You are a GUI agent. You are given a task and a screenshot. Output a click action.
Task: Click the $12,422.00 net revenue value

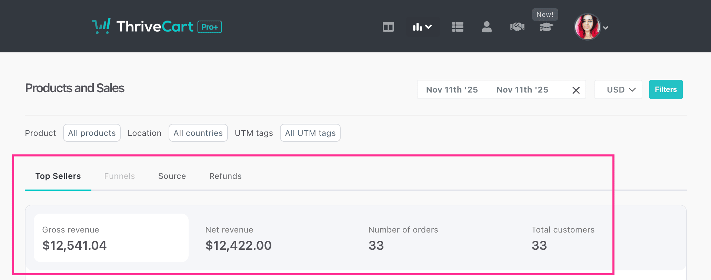(239, 246)
